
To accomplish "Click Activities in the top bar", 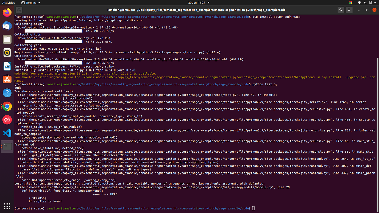I will click(x=9, y=3).
